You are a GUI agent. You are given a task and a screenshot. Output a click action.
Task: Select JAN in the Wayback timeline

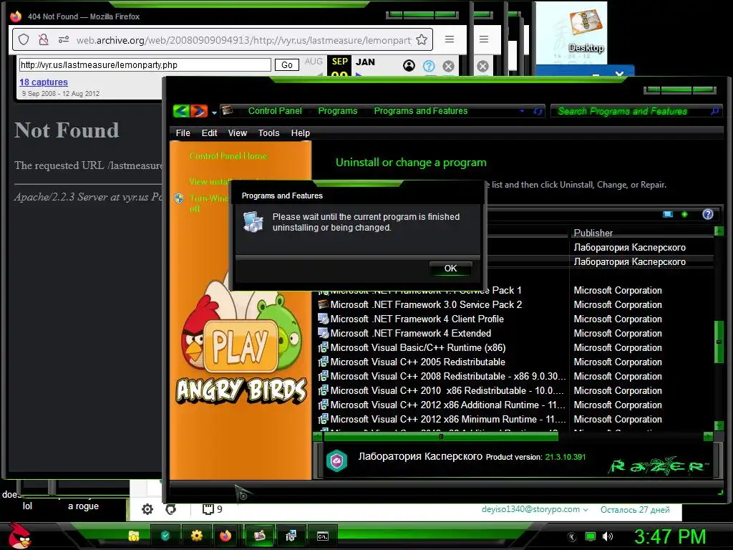(x=365, y=62)
